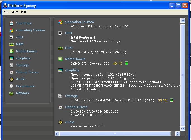Click the Operating System heading link in summary
Viewport: 191px width, 140px height.
pyautogui.click(x=79, y=22)
